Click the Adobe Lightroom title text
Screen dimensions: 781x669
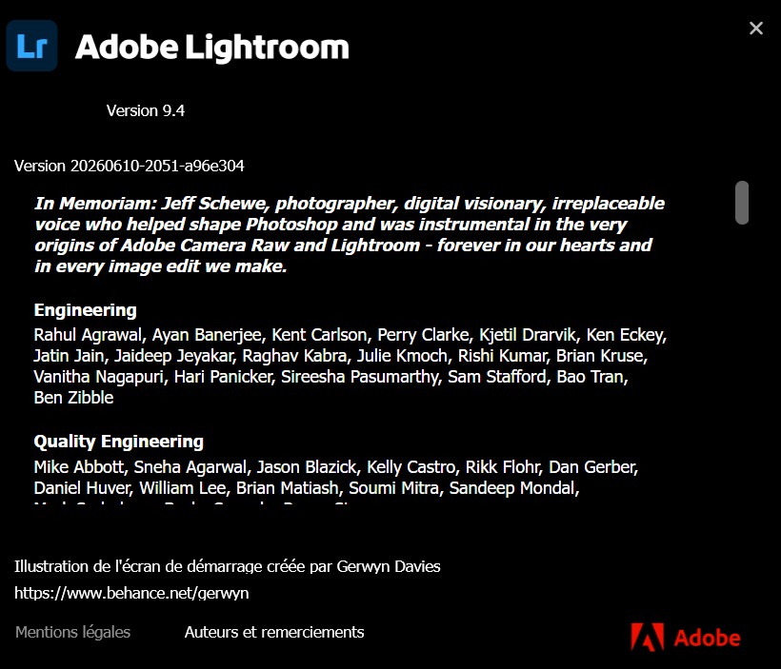212,47
